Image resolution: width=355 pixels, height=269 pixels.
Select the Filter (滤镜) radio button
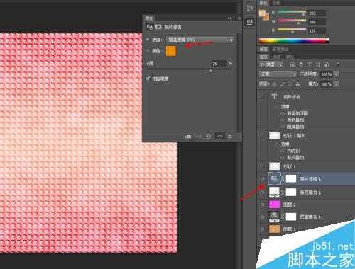(x=148, y=40)
